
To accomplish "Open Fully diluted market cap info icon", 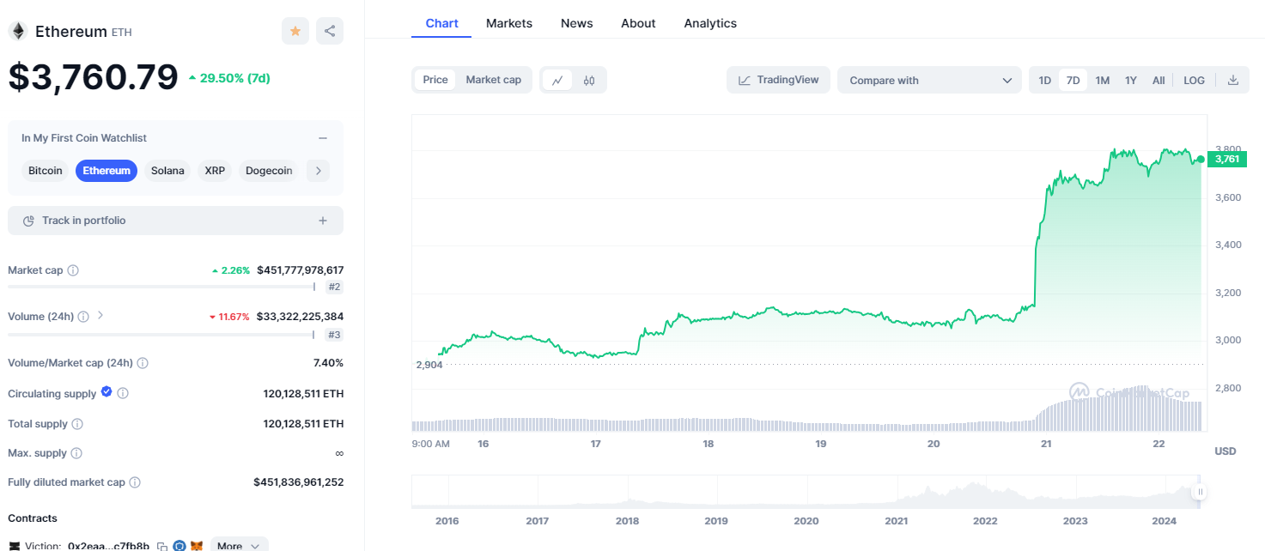I will [135, 482].
